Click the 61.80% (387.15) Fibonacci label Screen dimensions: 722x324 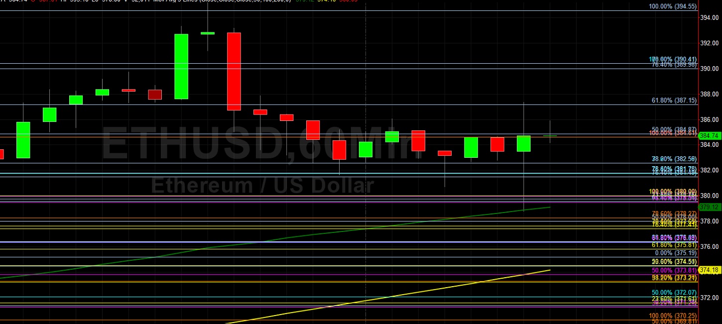tap(673, 100)
